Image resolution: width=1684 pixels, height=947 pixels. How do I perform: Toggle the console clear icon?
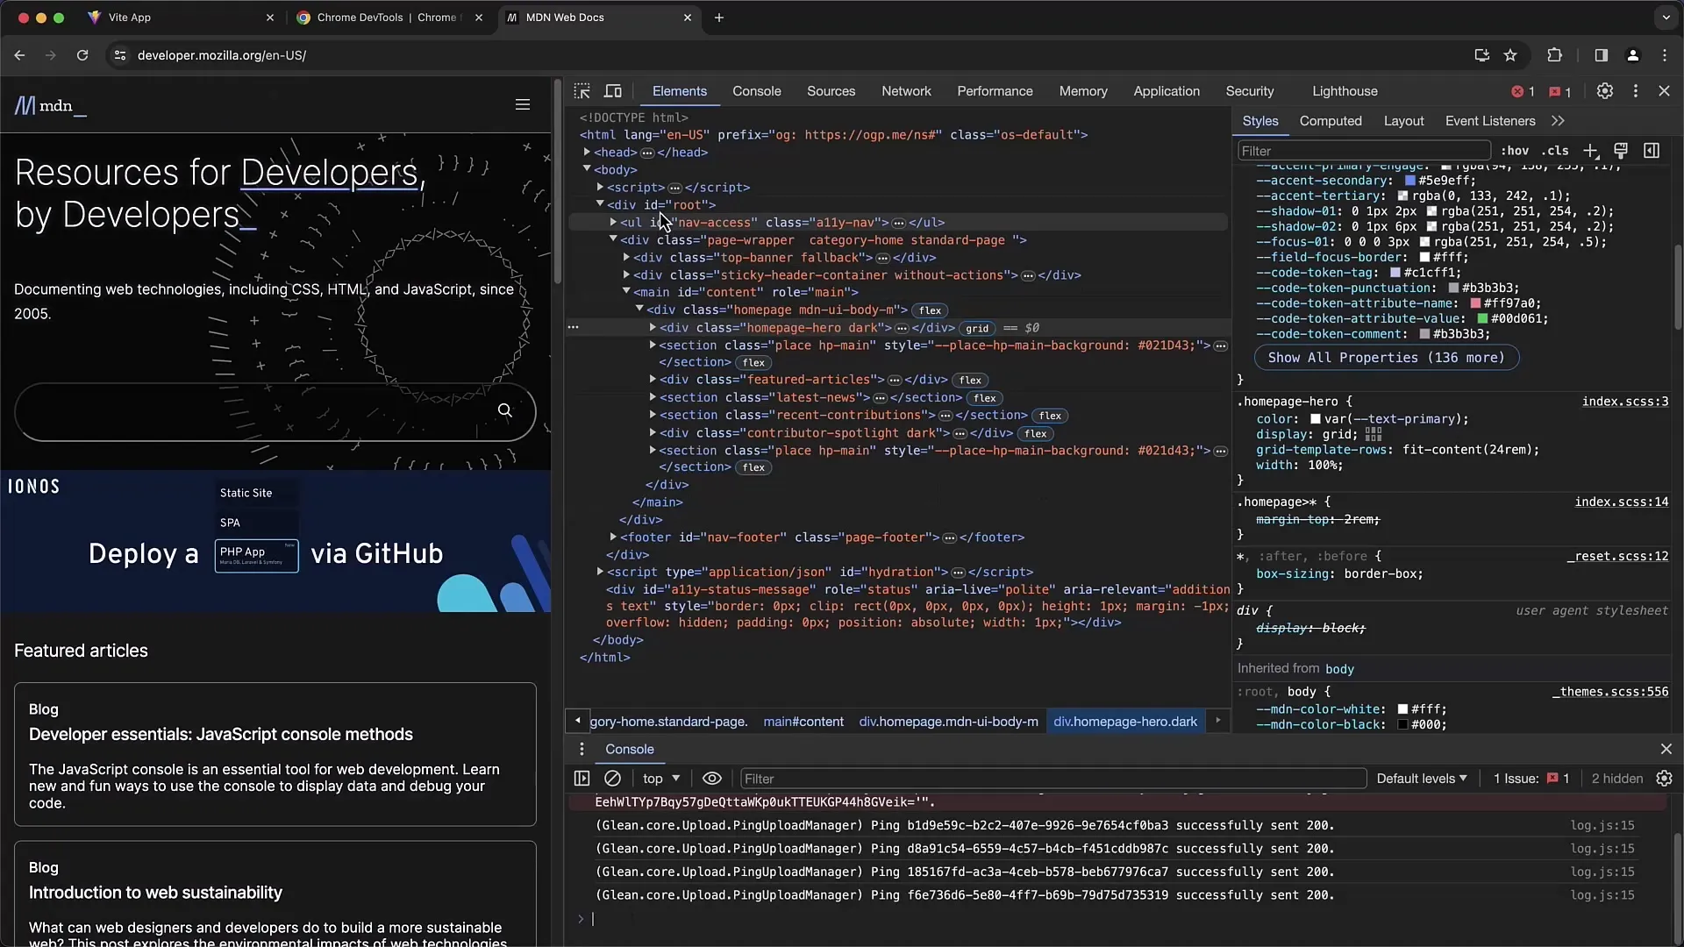point(612,777)
